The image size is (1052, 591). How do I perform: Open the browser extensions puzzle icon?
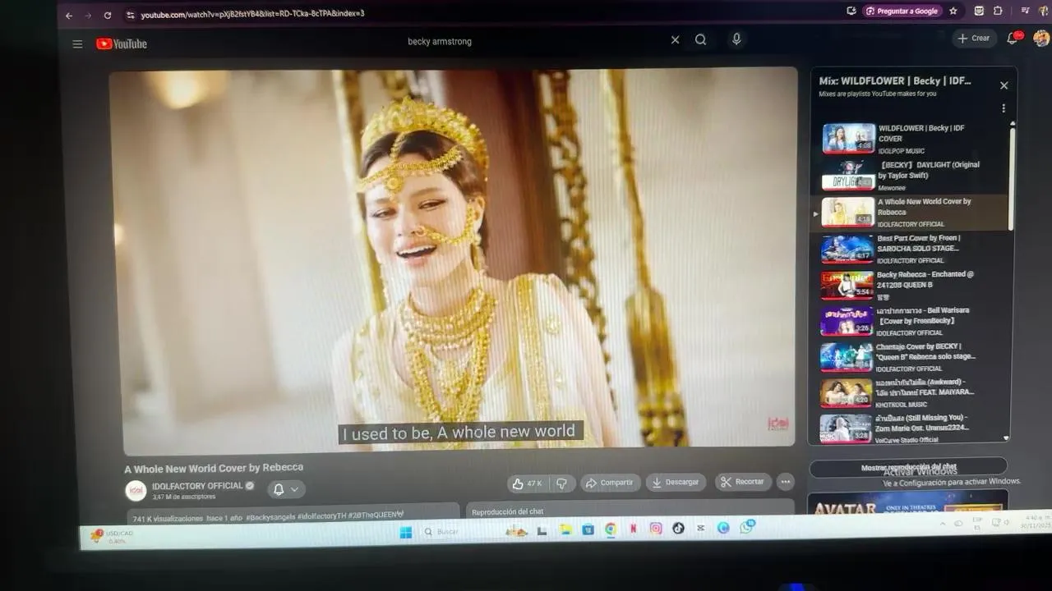pyautogui.click(x=998, y=11)
